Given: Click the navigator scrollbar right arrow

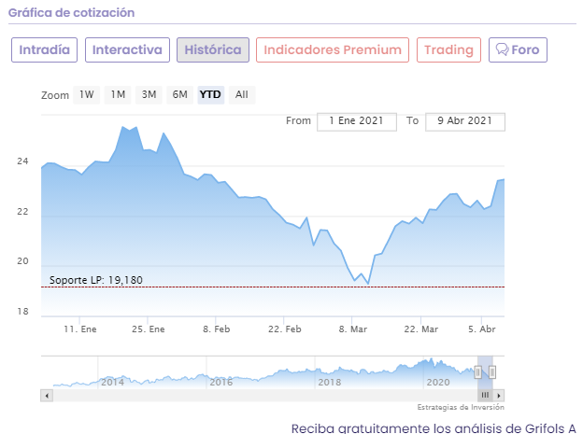Looking at the screenshot, I should pos(500,396).
